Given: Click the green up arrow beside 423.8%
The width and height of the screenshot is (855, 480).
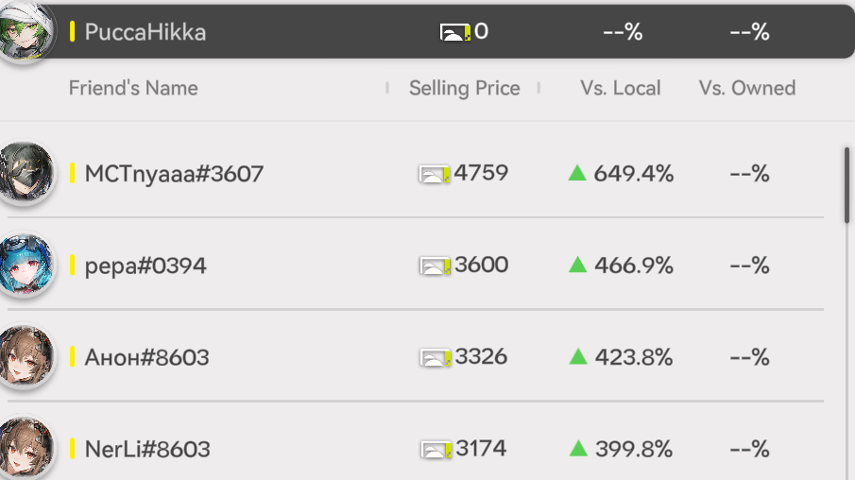Looking at the screenshot, I should pyautogui.click(x=578, y=357).
